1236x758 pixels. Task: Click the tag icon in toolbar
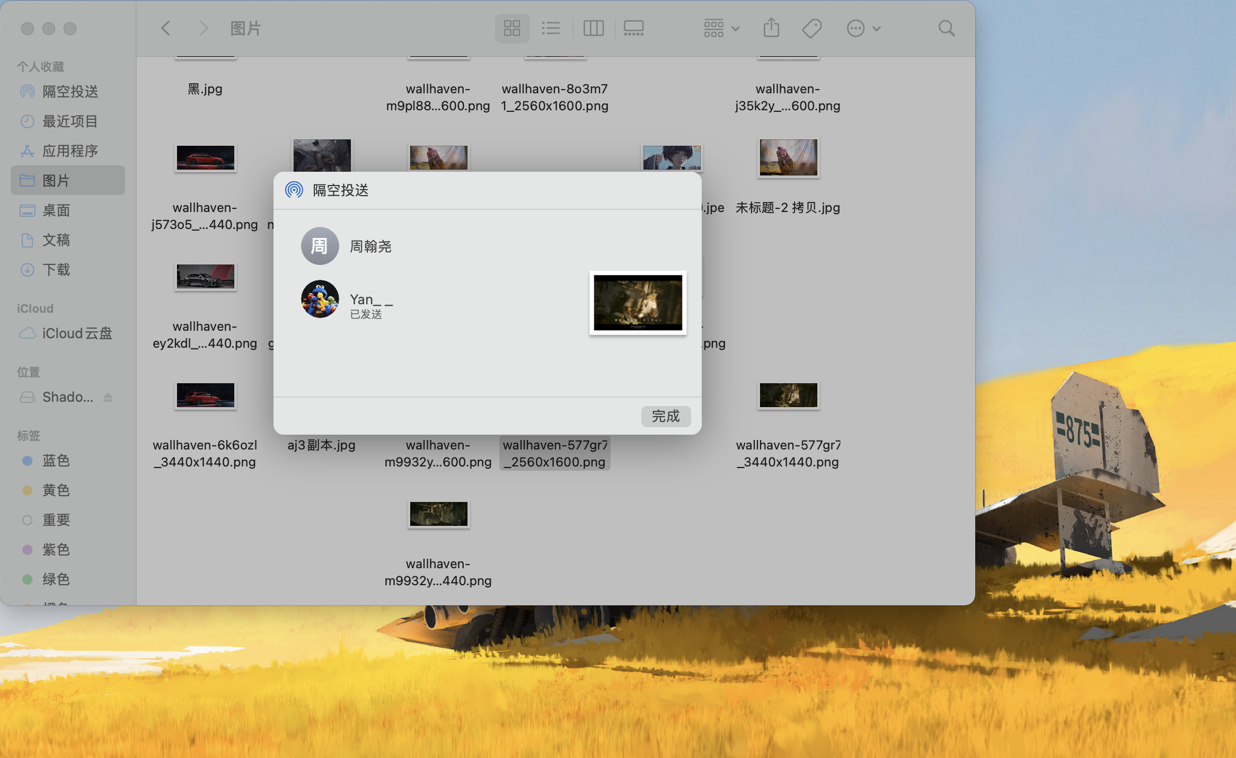tap(811, 28)
